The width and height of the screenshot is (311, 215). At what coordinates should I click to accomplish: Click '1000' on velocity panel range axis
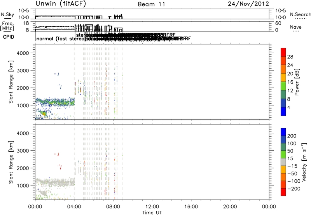[23, 185]
